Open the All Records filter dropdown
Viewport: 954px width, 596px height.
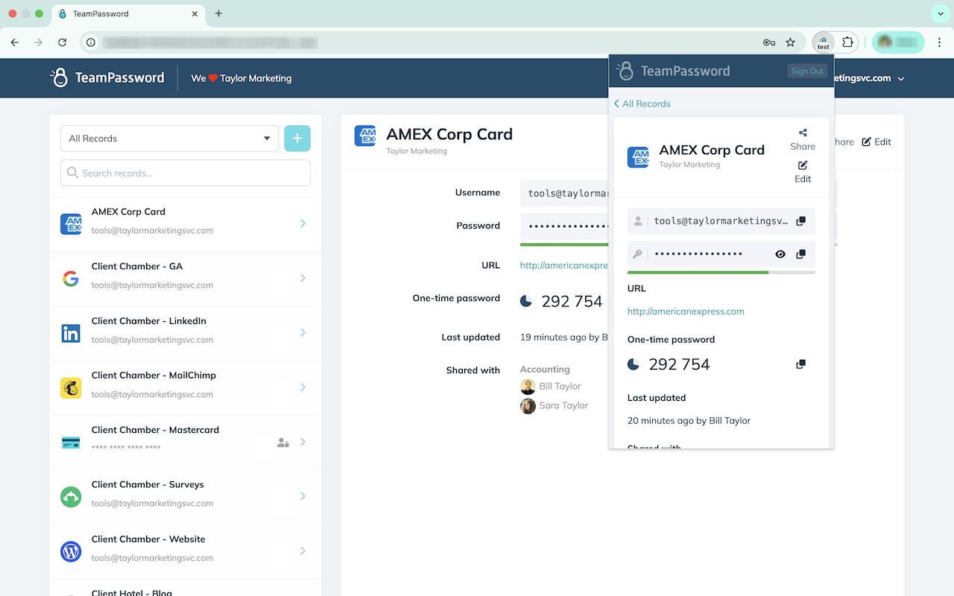tap(169, 139)
